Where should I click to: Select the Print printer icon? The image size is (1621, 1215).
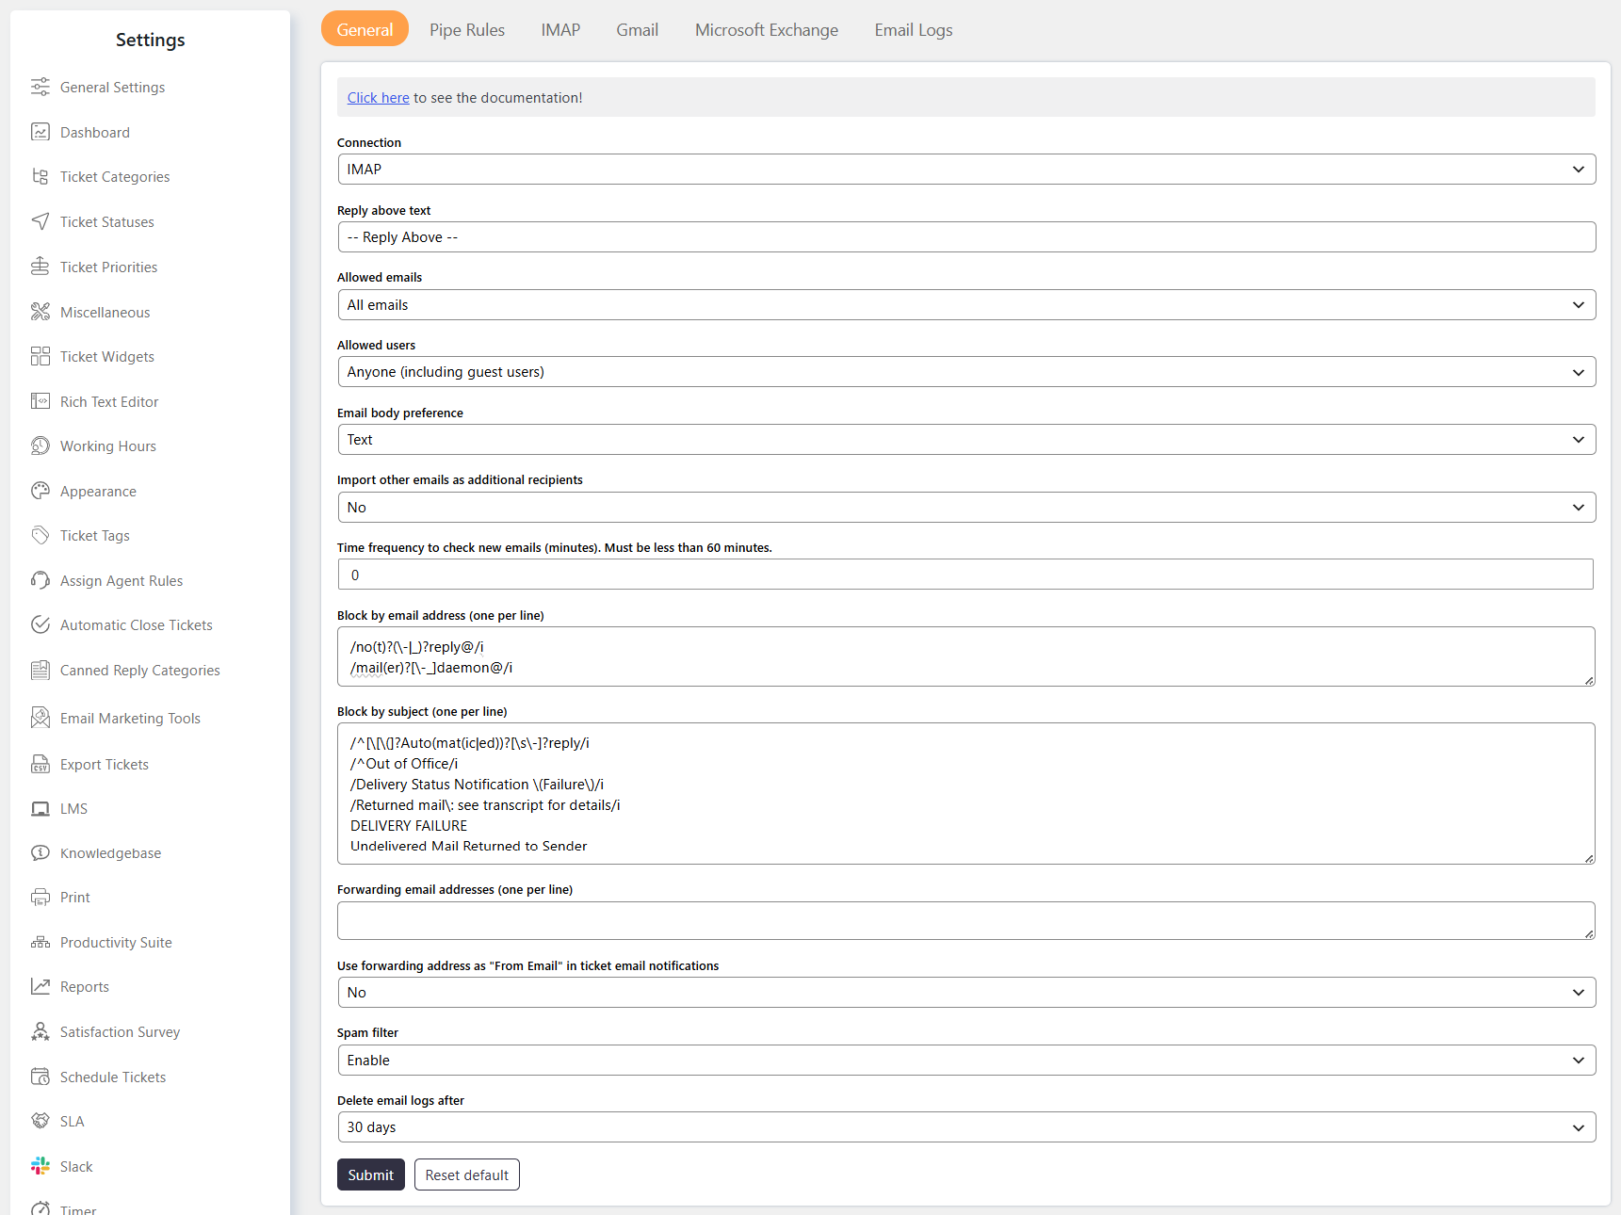point(40,897)
